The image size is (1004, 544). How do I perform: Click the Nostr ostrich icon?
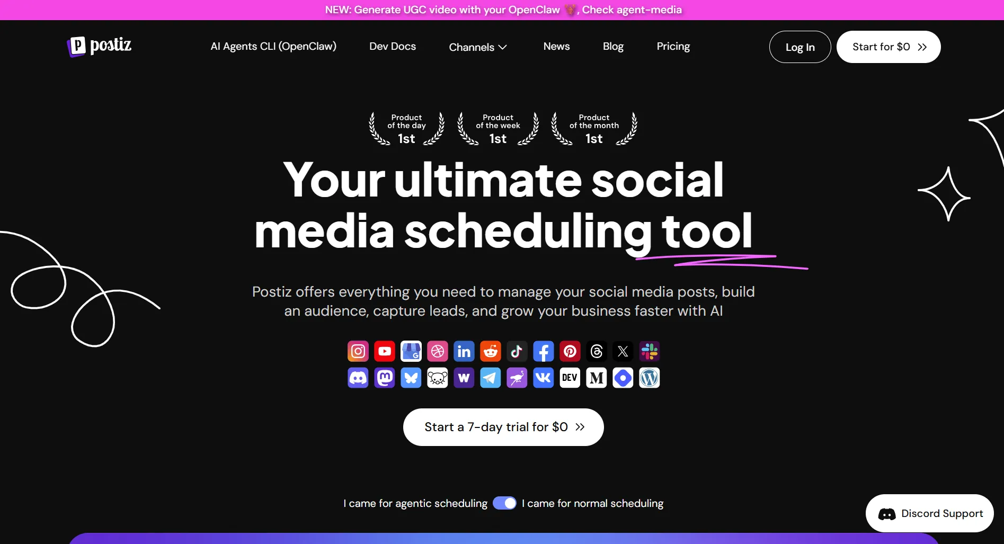pyautogui.click(x=517, y=378)
